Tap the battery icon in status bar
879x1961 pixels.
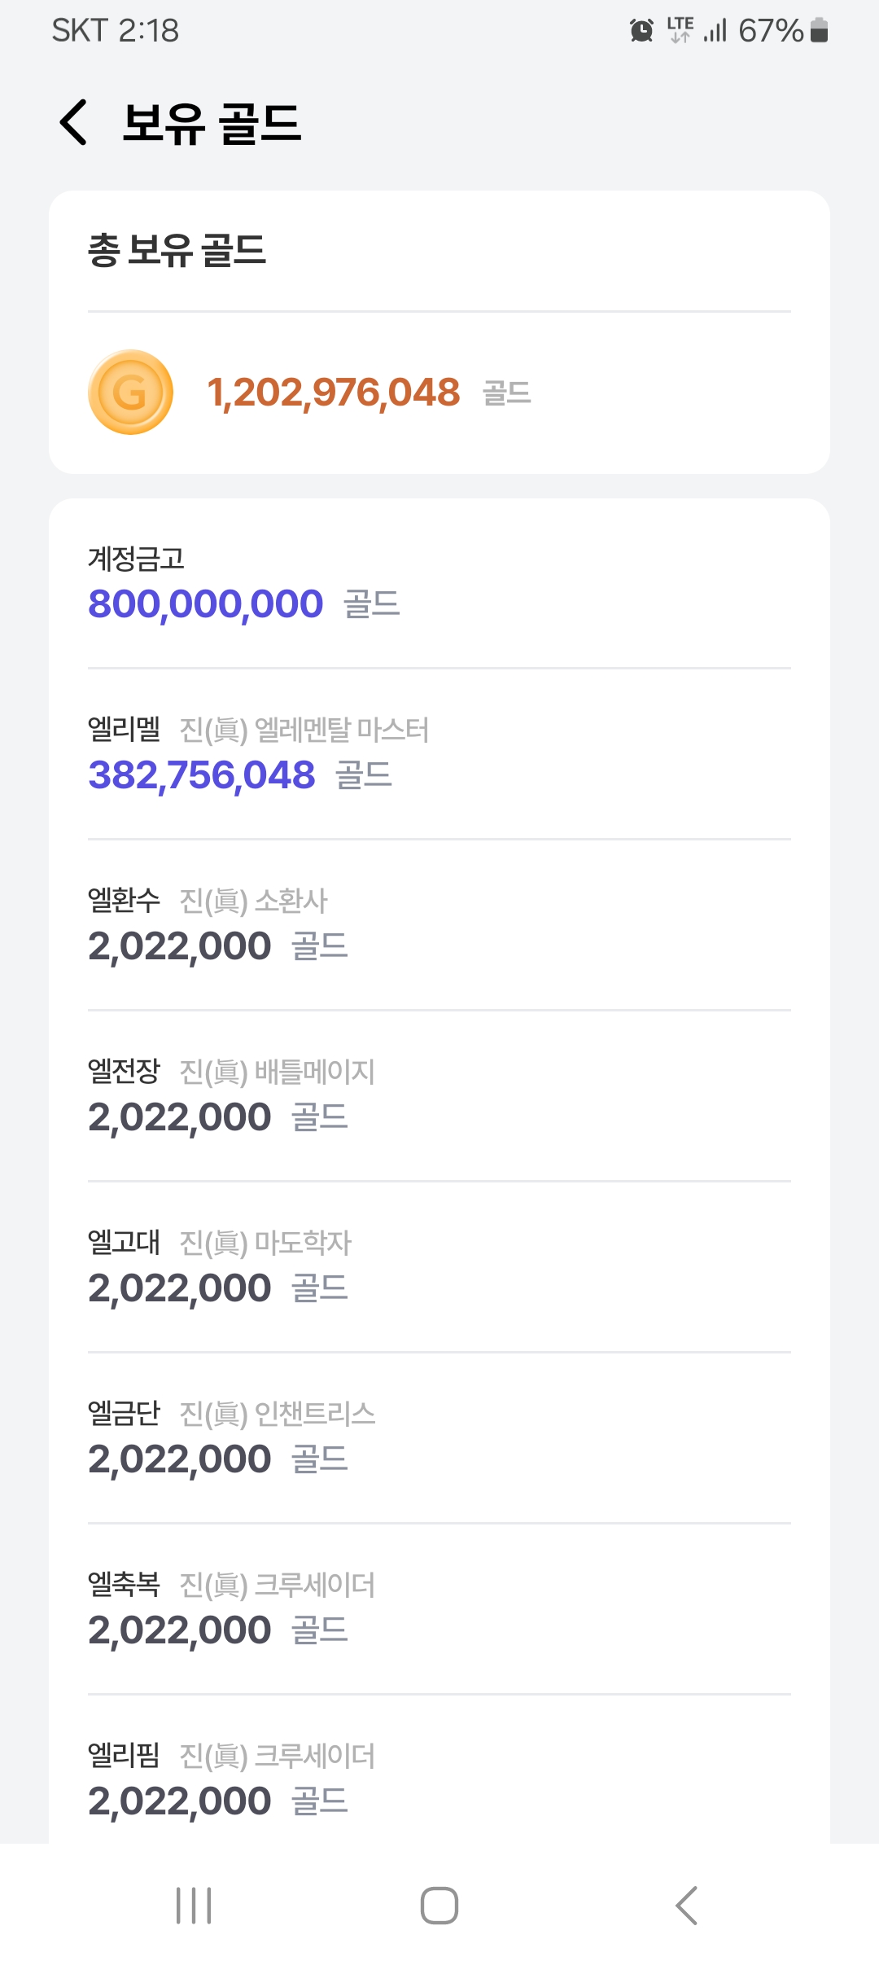click(820, 31)
